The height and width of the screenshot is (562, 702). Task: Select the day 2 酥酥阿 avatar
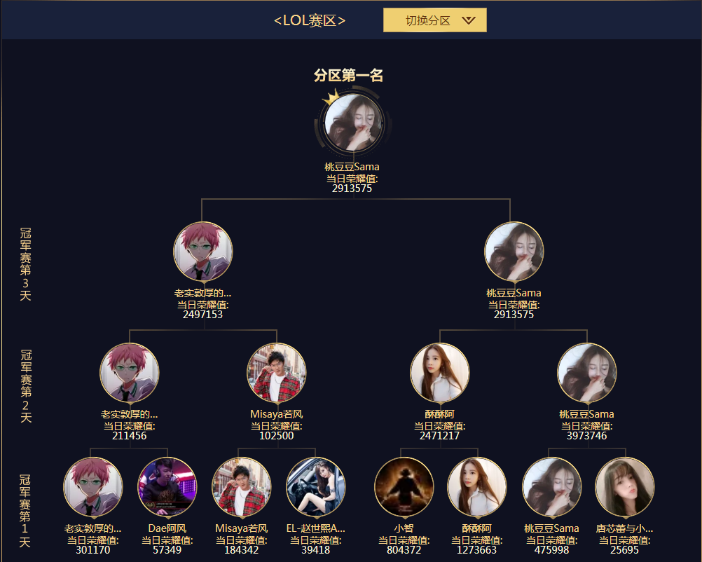(x=440, y=373)
